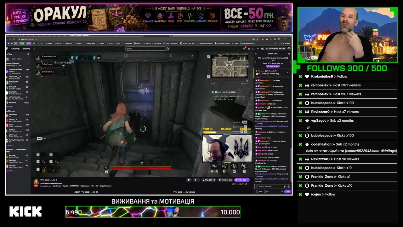The image size is (403, 227).
Task: Click Try 1-Month Ad-Free button
Action: 276,49
